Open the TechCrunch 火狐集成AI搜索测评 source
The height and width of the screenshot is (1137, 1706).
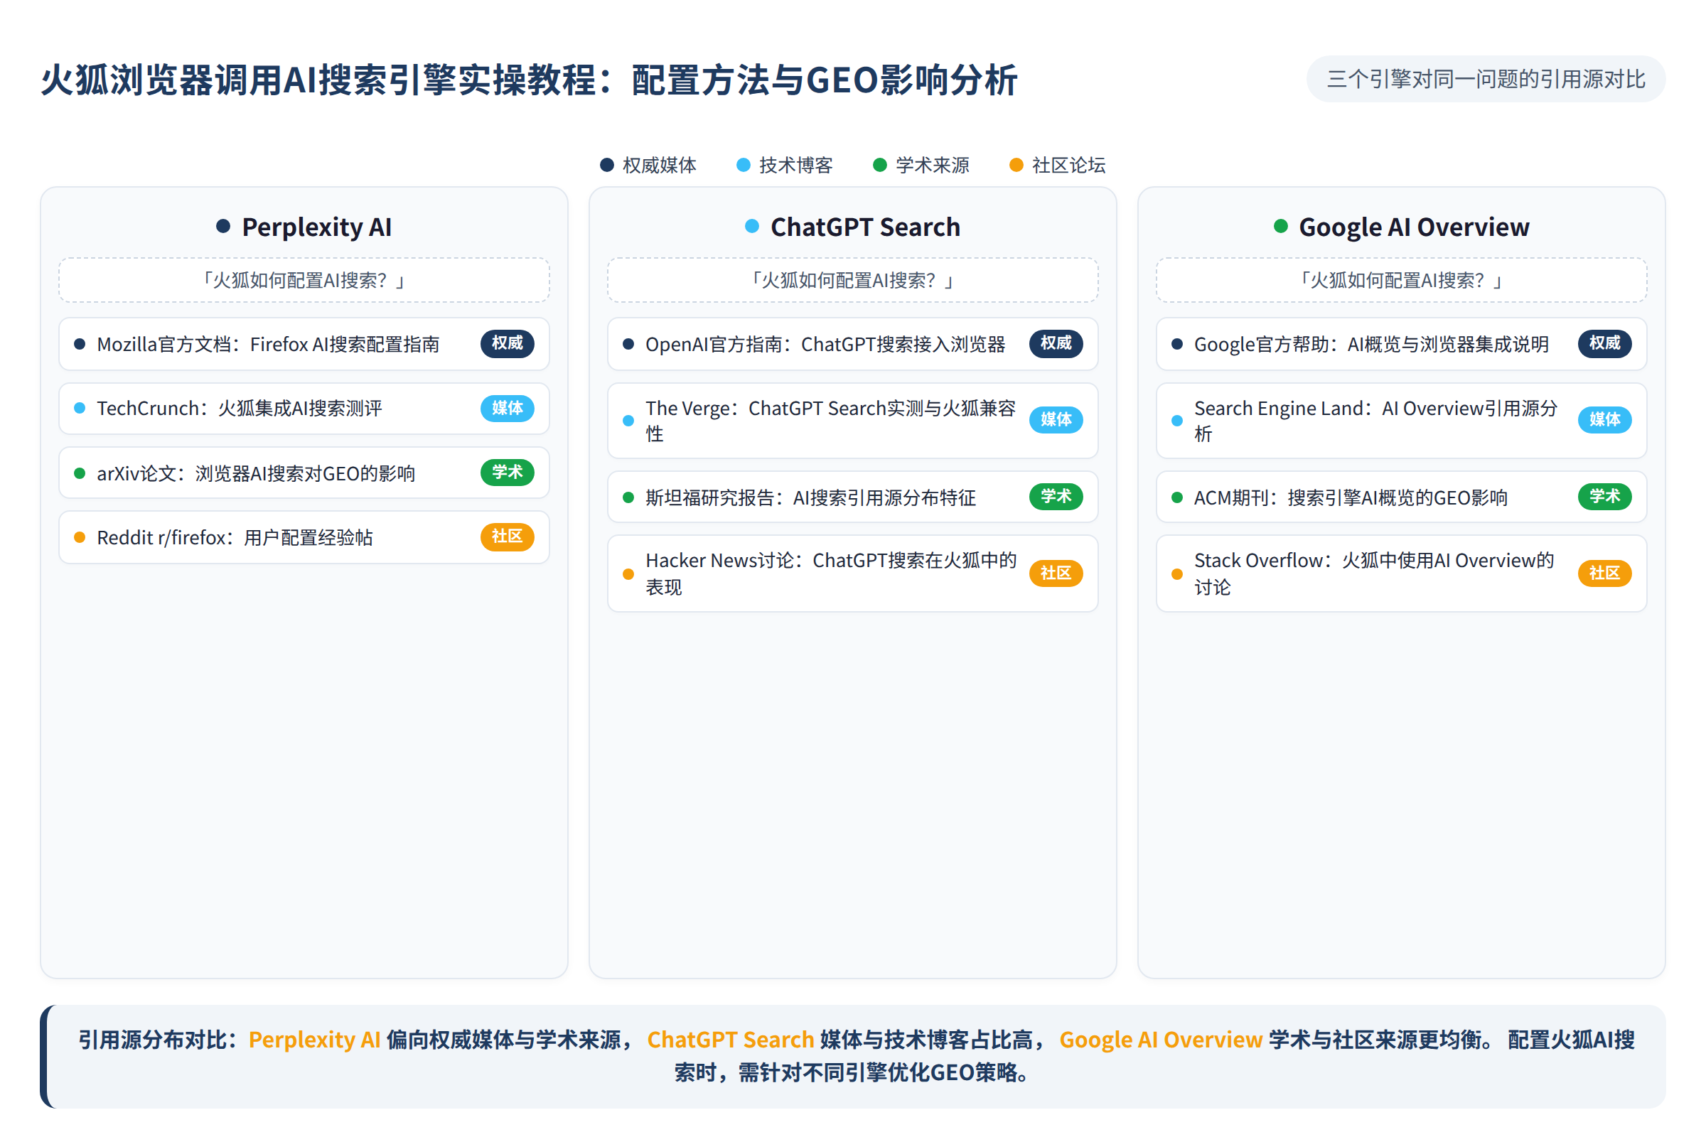304,408
